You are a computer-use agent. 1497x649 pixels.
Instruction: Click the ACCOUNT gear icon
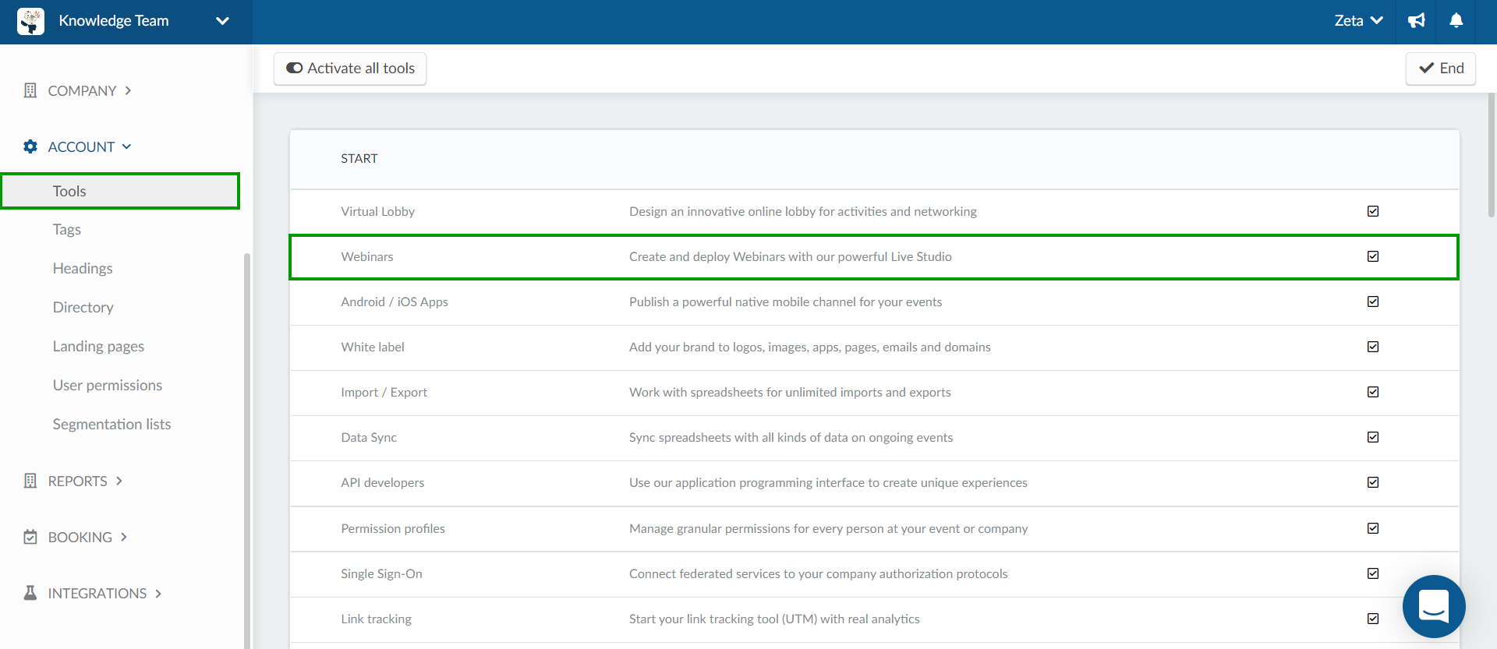pos(30,146)
